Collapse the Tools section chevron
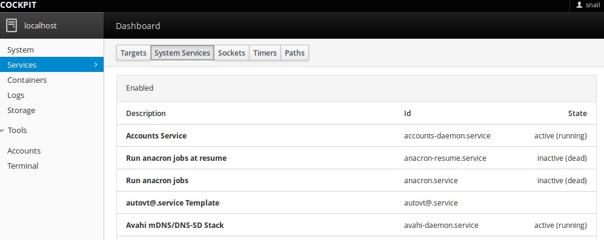604x240 pixels. click(2, 131)
